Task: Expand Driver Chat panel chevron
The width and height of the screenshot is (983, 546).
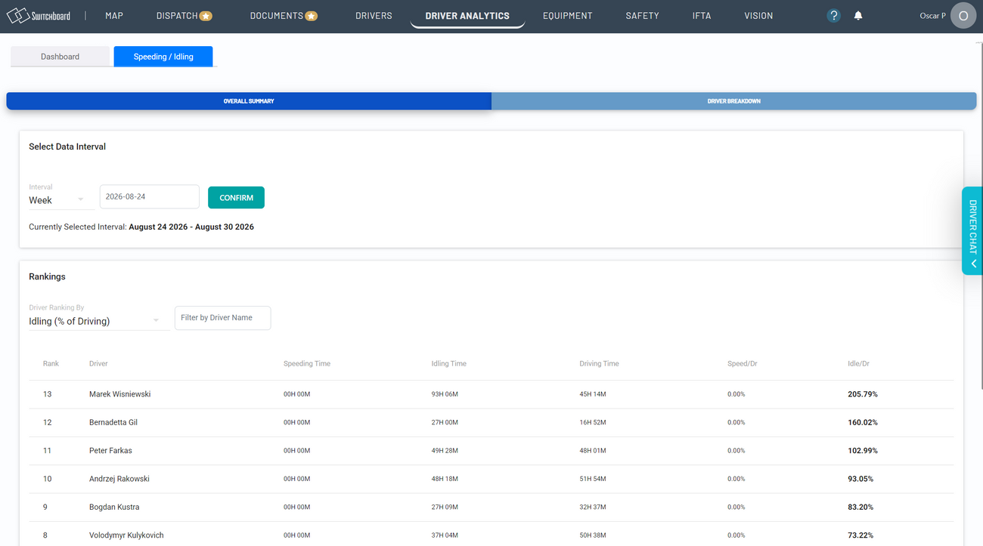Action: 974,264
